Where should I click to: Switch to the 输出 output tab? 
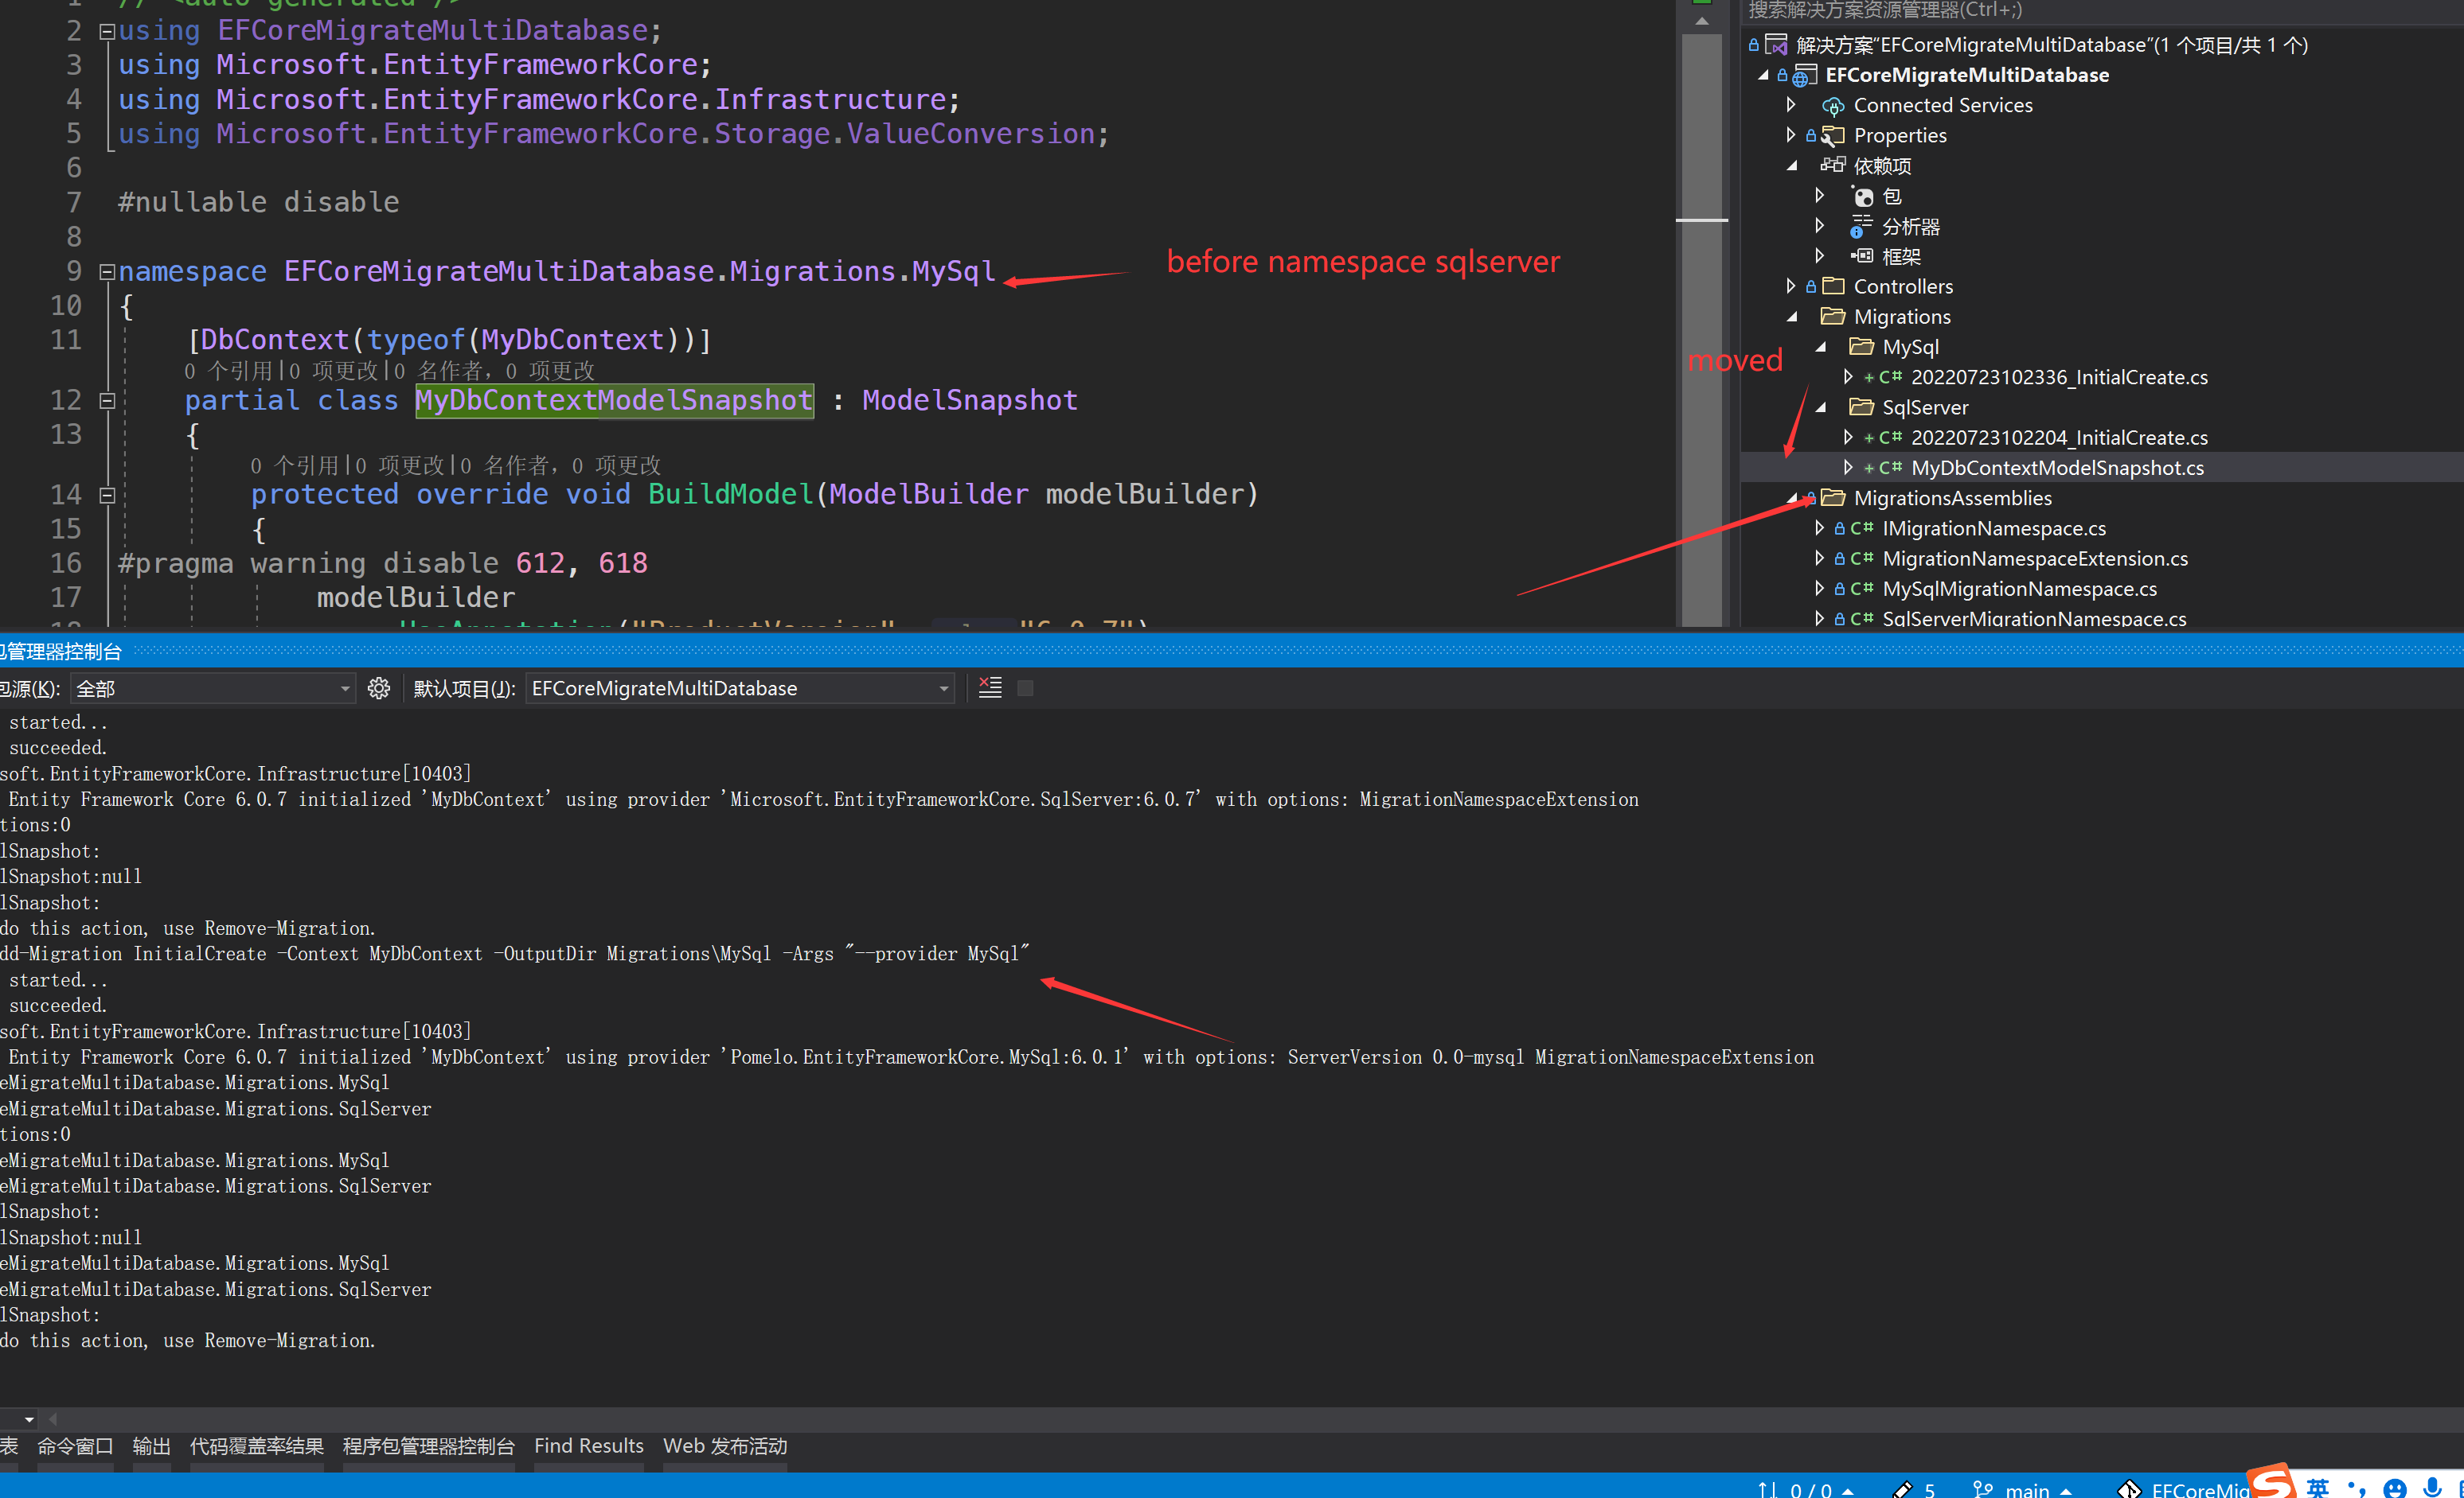click(x=151, y=1446)
